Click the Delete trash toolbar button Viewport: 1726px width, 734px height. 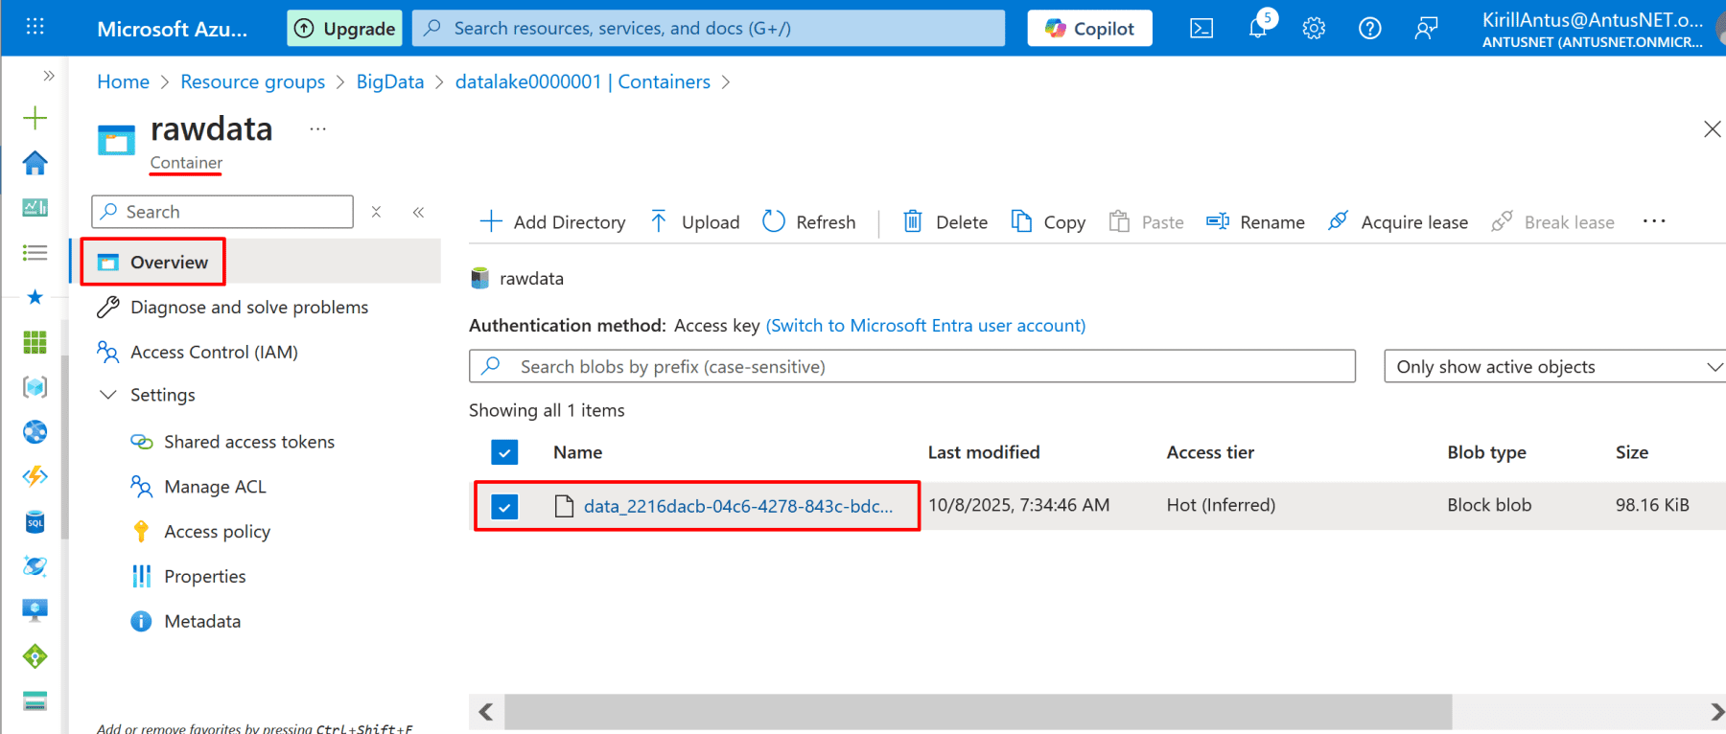coord(945,222)
